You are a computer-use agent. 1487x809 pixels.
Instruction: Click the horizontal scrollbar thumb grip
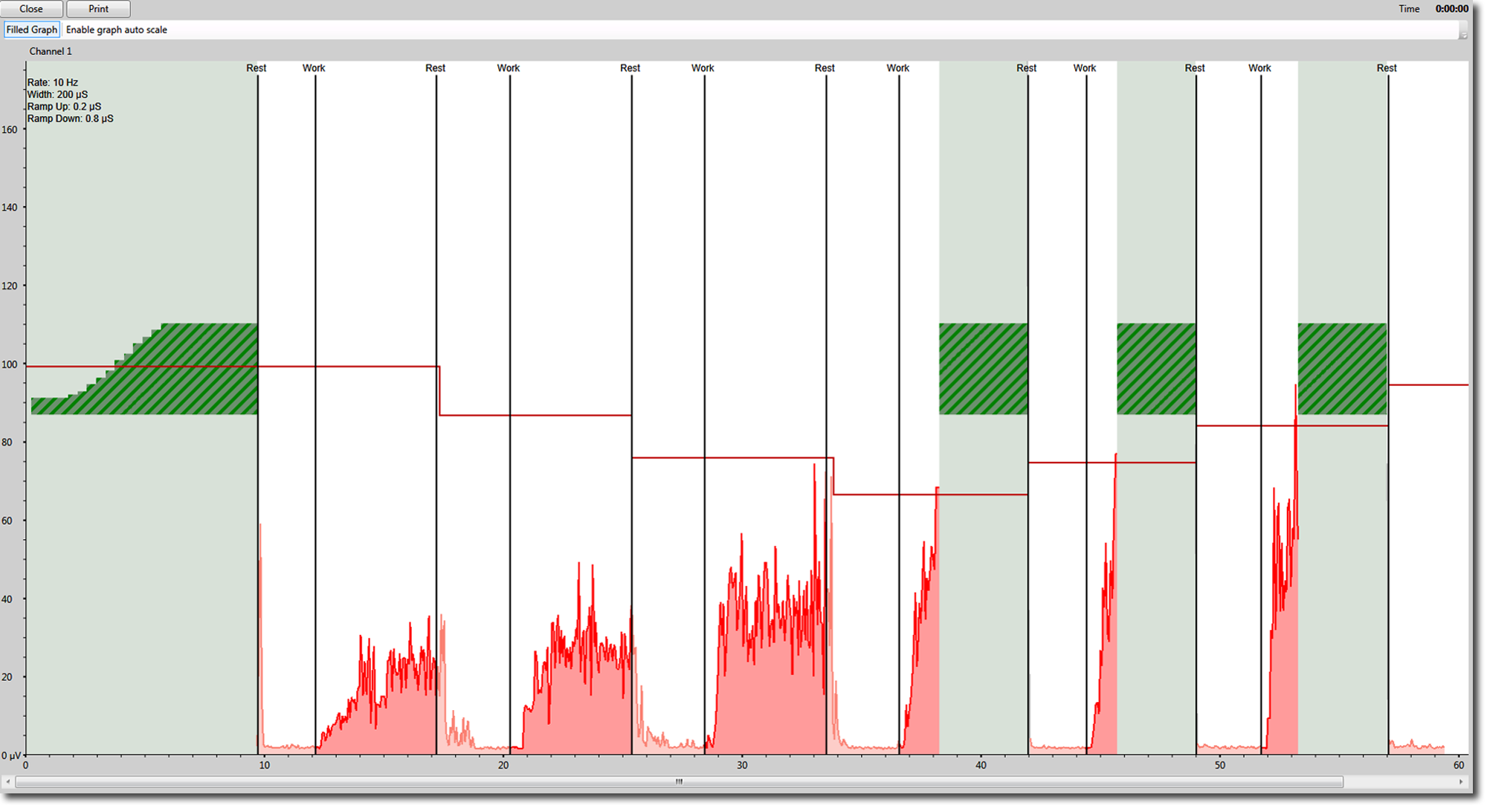click(x=679, y=782)
